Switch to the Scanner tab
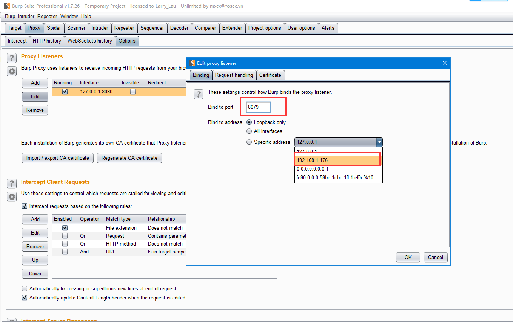This screenshot has height=322, width=513. (76, 28)
